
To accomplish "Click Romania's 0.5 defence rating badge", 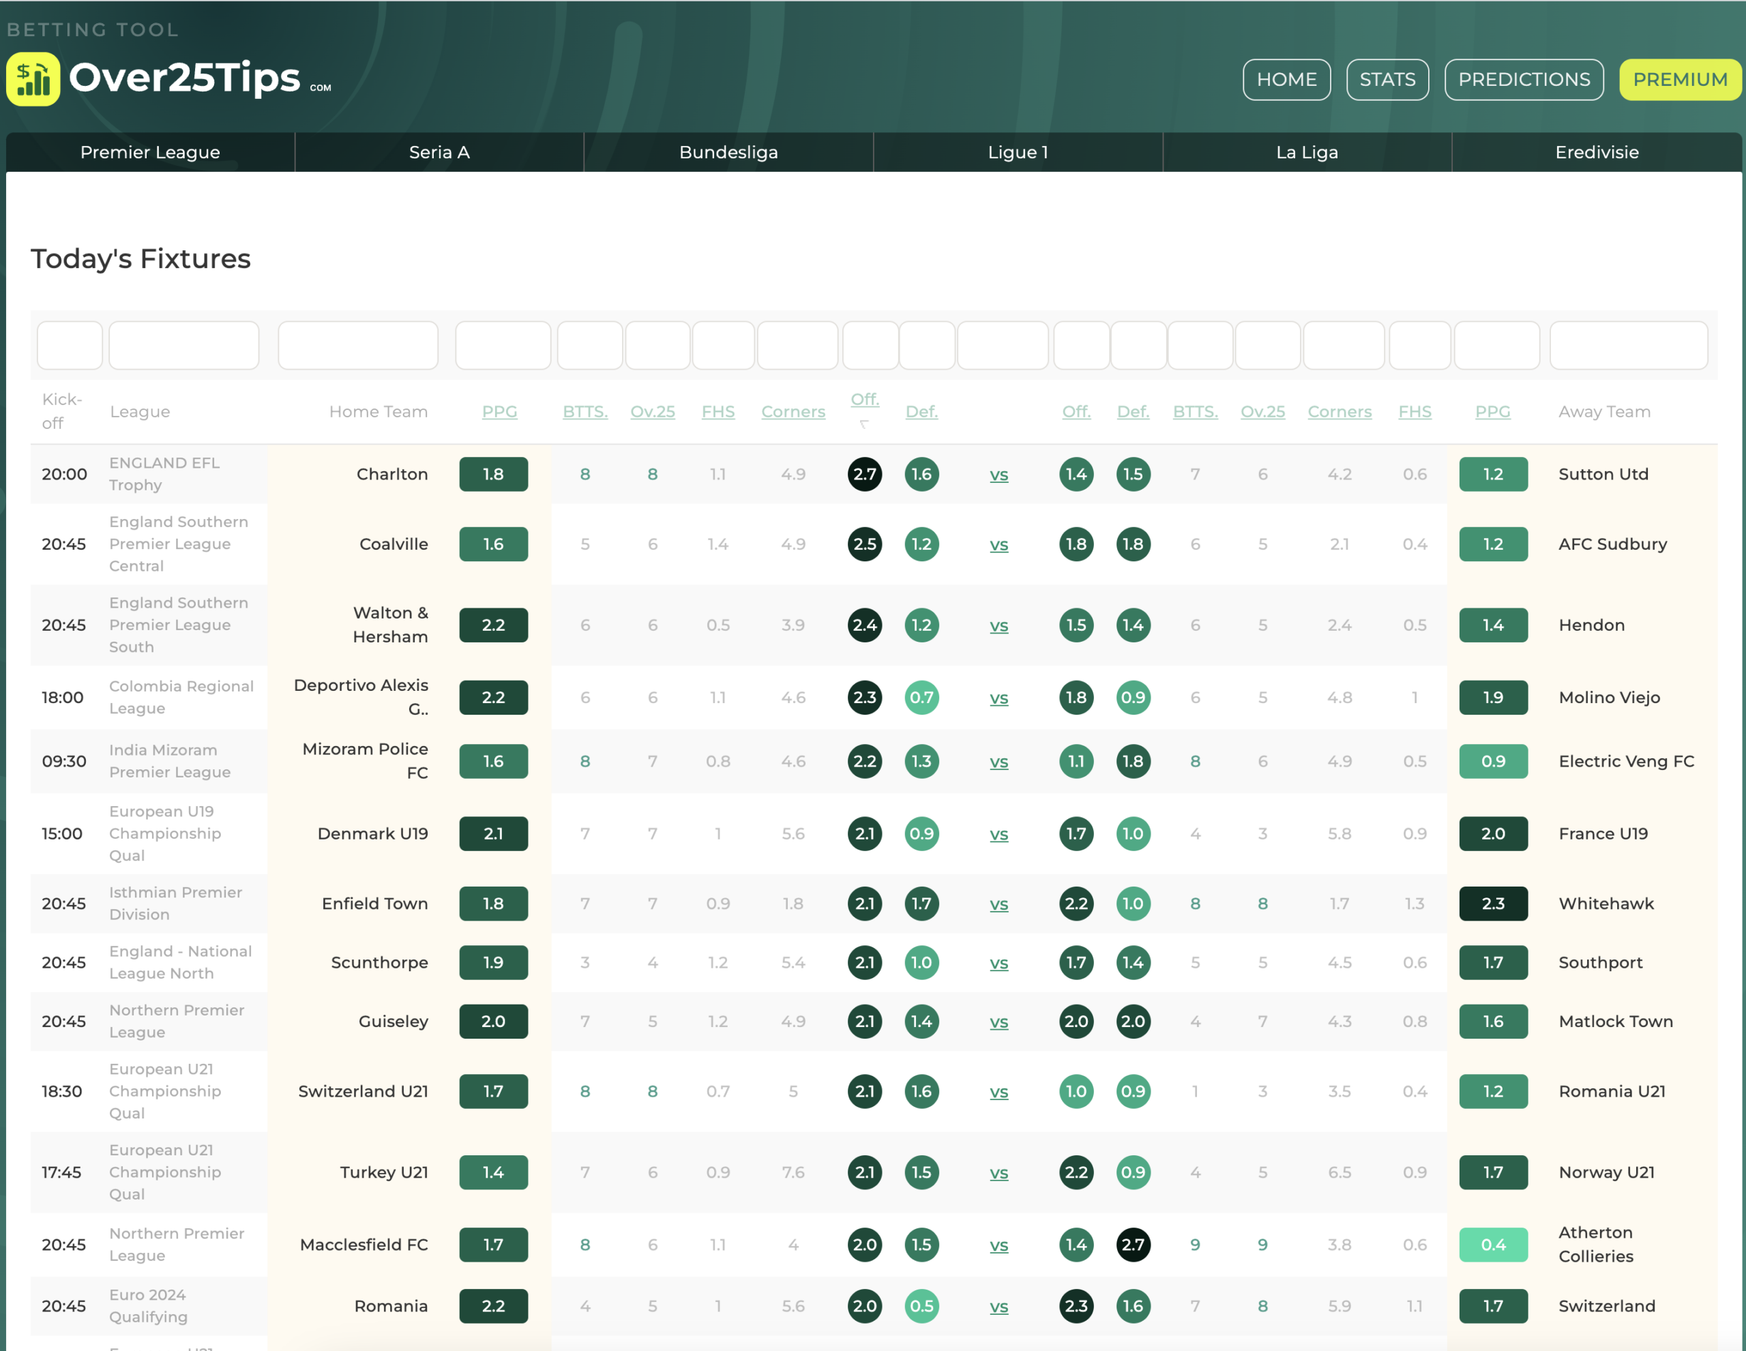I will tap(921, 1306).
